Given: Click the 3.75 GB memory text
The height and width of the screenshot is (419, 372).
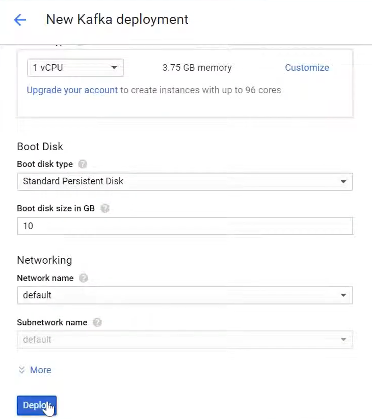Looking at the screenshot, I should pyautogui.click(x=197, y=68).
